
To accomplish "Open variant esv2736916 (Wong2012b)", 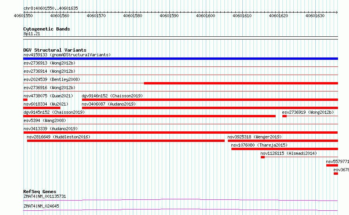I will [x=49, y=88].
